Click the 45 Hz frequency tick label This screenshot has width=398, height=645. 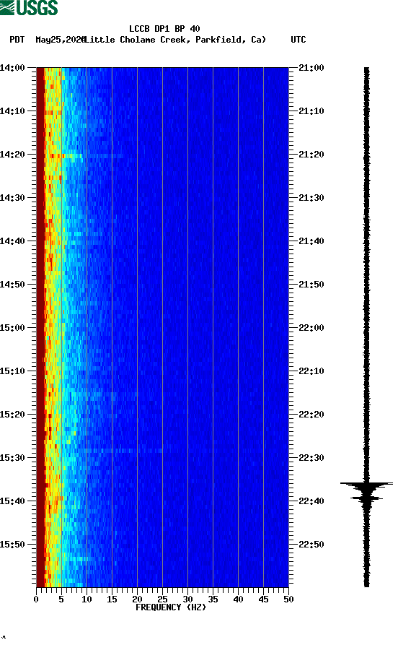263,599
